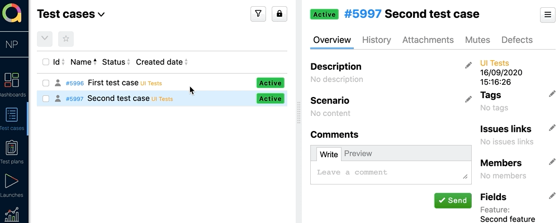Edit the Description with pencil icon

pyautogui.click(x=468, y=66)
